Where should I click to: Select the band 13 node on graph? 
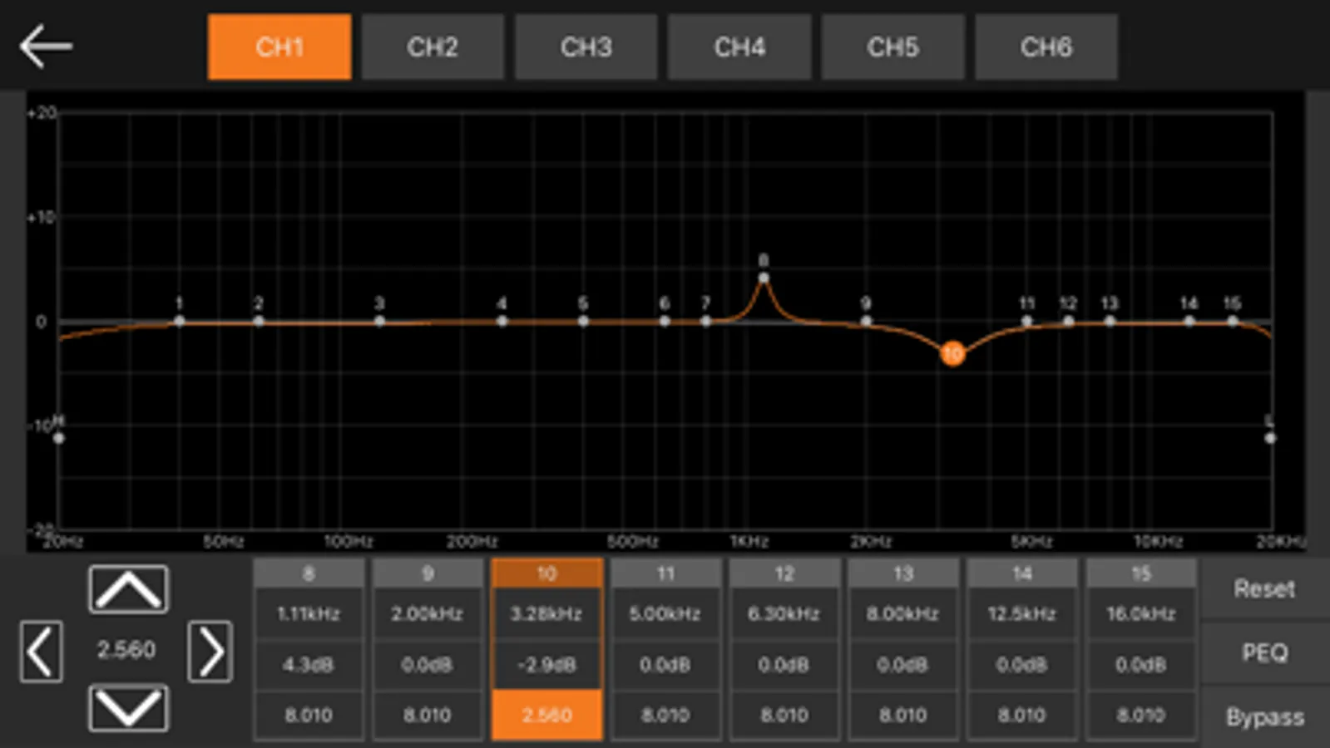tap(1110, 321)
